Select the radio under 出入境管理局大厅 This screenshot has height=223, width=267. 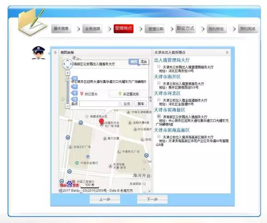[x=159, y=66]
